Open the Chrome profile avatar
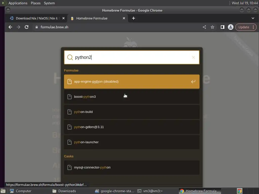The image size is (259, 194). [231, 27]
